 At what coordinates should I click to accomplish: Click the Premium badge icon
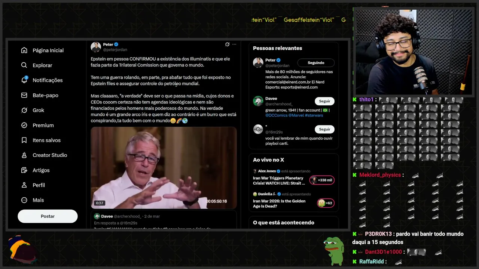(x=24, y=125)
